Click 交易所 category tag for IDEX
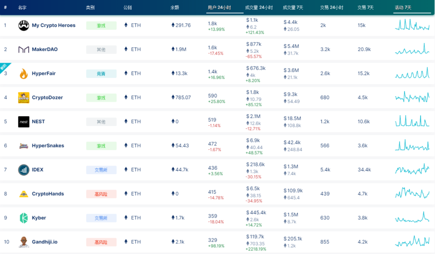Image resolution: width=435 pixels, height=254 pixels. click(x=101, y=170)
